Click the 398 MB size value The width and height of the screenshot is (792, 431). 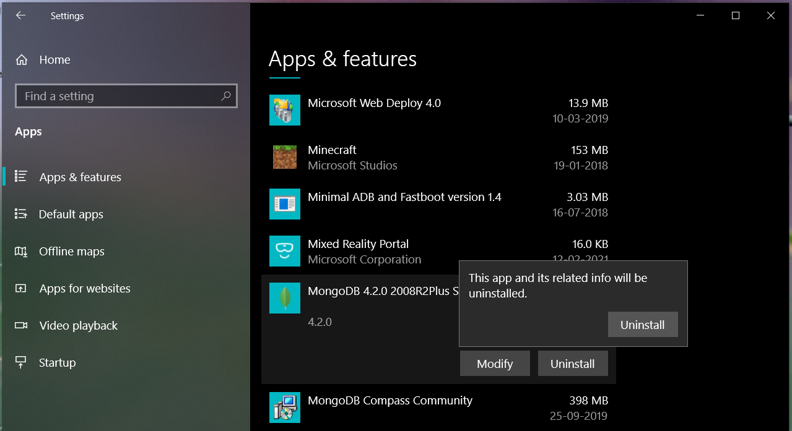[589, 401]
